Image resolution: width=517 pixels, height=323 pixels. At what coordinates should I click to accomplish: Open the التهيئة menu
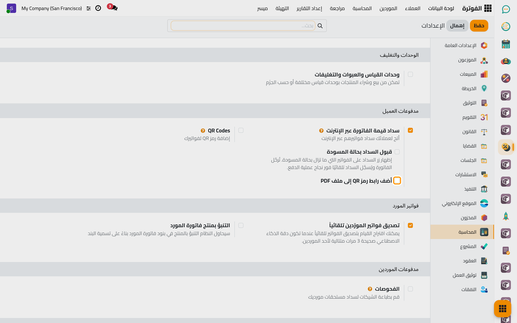coord(282,8)
